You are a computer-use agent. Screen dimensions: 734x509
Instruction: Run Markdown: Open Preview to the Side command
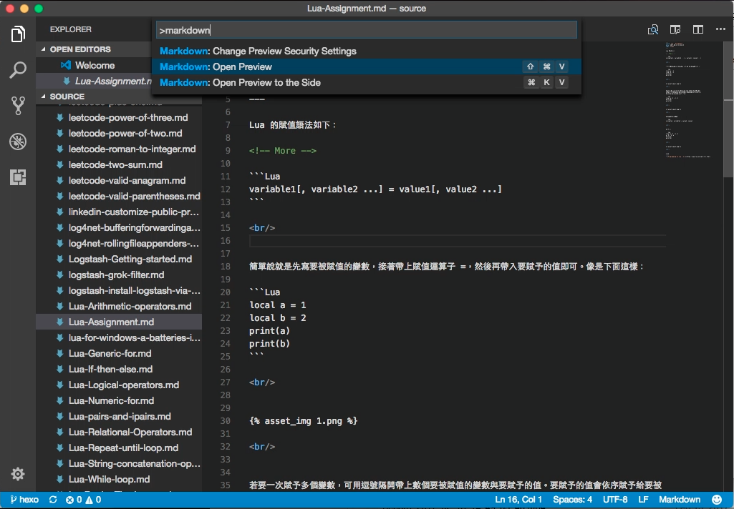[x=366, y=83]
